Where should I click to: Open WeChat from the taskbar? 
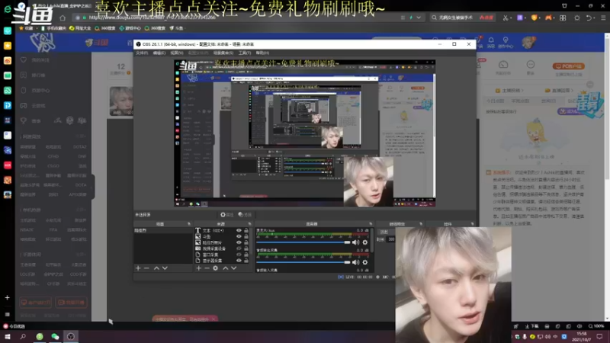55,336
